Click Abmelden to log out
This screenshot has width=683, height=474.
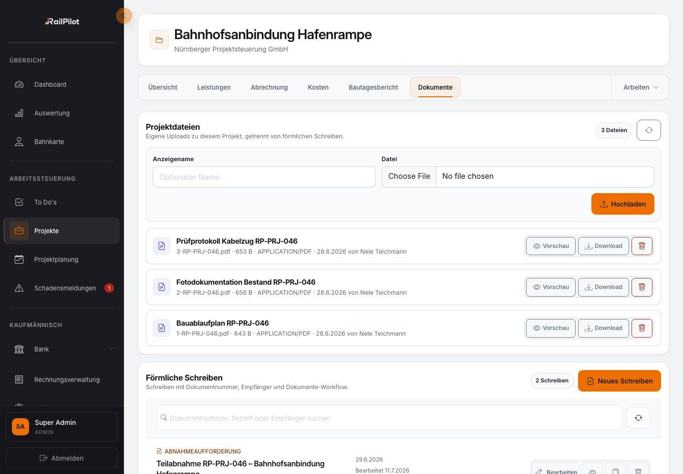pos(62,458)
